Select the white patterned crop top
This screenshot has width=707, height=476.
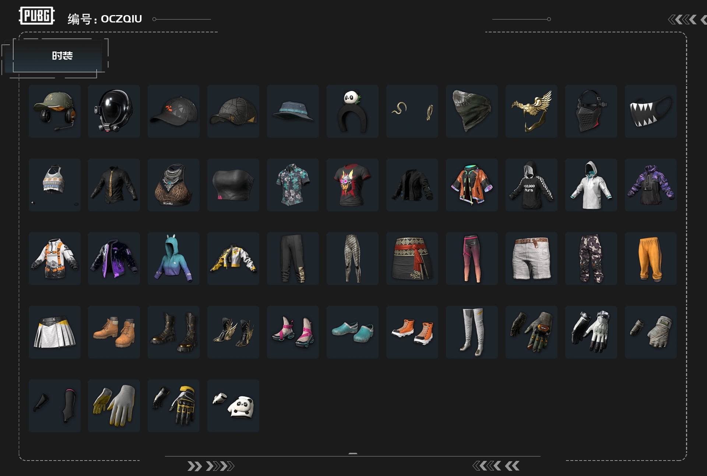pos(54,185)
